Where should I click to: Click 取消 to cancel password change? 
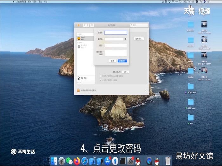[112, 61]
